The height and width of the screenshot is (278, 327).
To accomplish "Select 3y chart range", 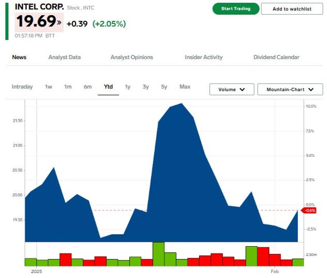I will pos(146,87).
